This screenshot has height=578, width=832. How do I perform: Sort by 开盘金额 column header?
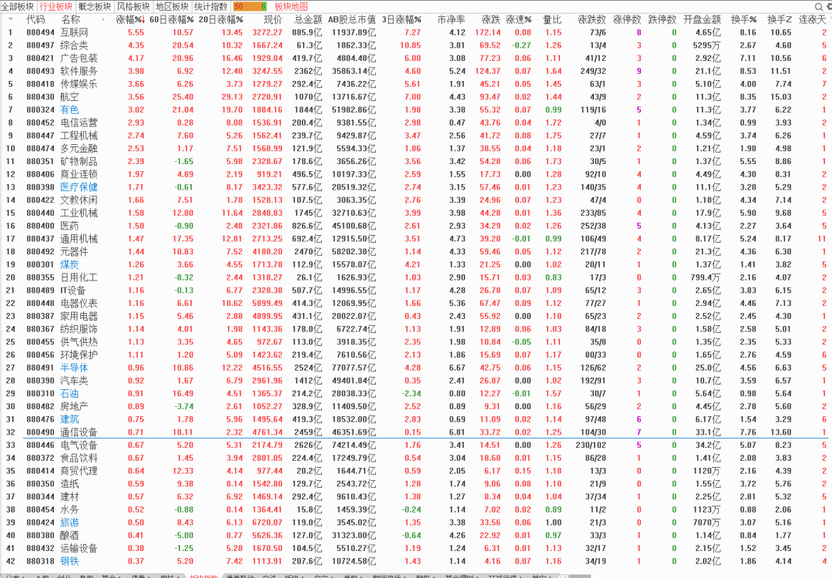(x=702, y=19)
